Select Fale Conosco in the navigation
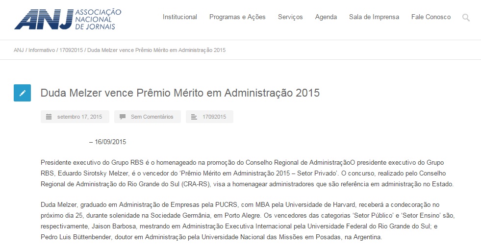 (x=431, y=17)
